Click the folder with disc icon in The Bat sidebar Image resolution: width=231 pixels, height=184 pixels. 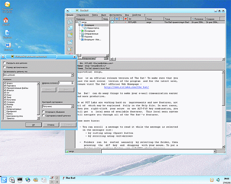pos(70,28)
